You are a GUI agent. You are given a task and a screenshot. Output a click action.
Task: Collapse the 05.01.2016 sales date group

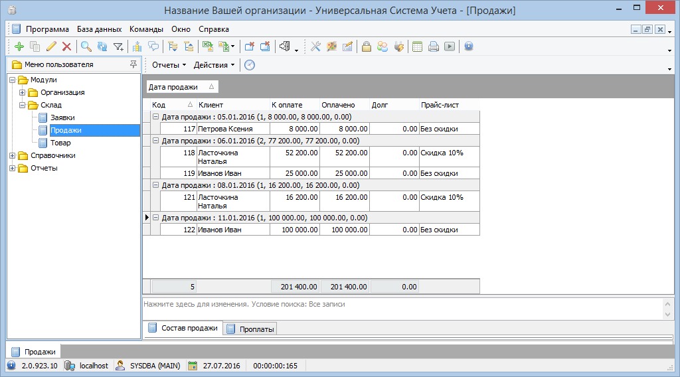click(x=156, y=117)
